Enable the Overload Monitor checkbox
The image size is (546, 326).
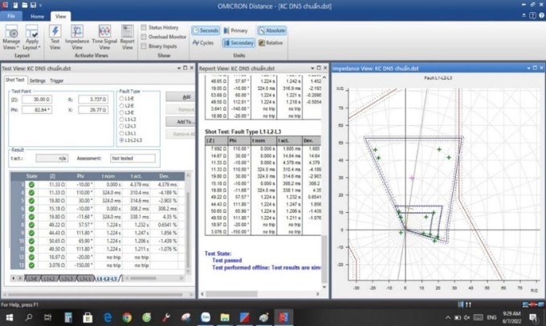click(144, 37)
